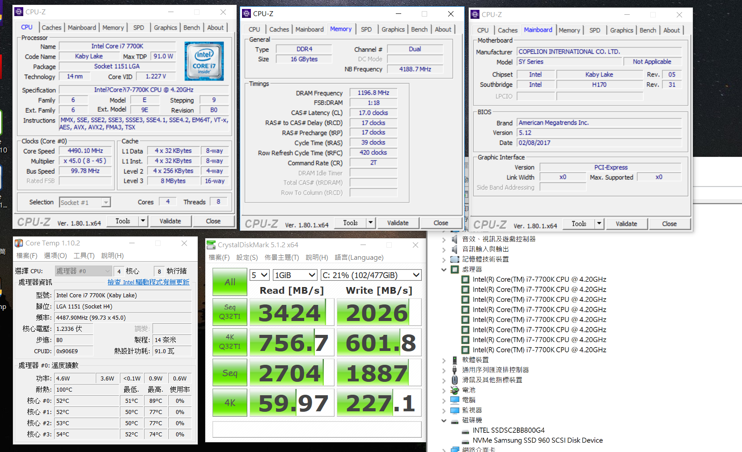Expand the 記憶體技術裝置 tree node
This screenshot has height=452, width=742.
pyautogui.click(x=444, y=260)
